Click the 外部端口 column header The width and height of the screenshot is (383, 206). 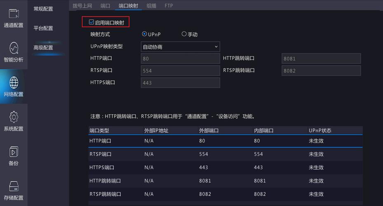pyautogui.click(x=209, y=131)
